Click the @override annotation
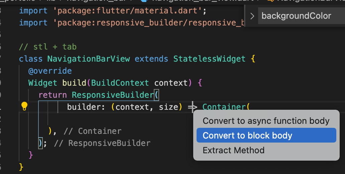This screenshot has width=345, height=174. (50, 71)
